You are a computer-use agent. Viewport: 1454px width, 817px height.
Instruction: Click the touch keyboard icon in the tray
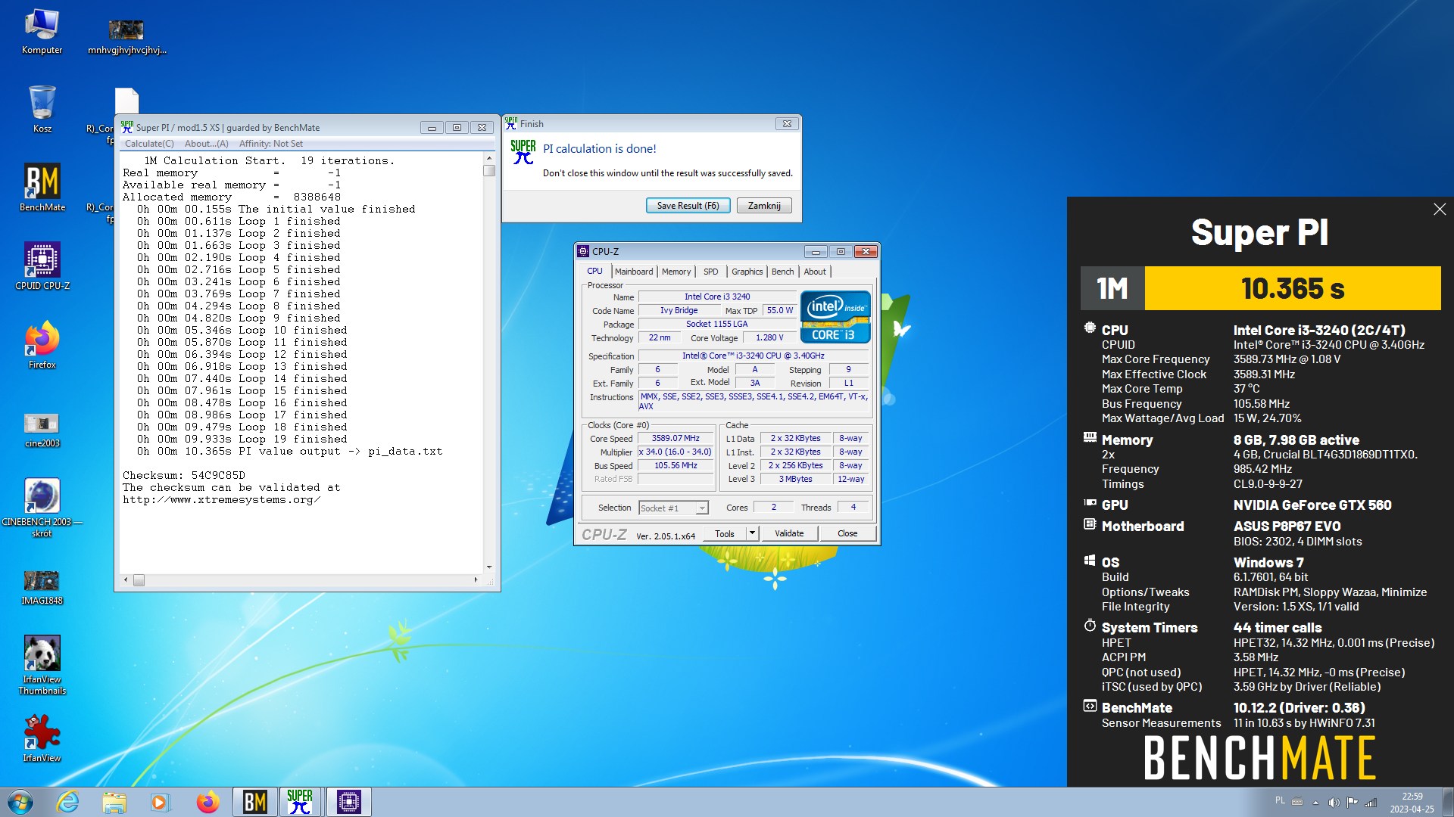(1297, 803)
